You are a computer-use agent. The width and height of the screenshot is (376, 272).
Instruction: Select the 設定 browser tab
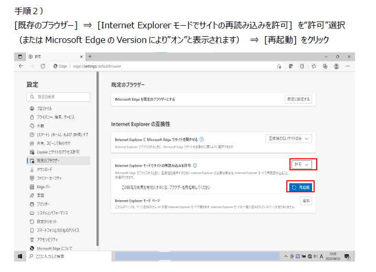(x=52, y=57)
